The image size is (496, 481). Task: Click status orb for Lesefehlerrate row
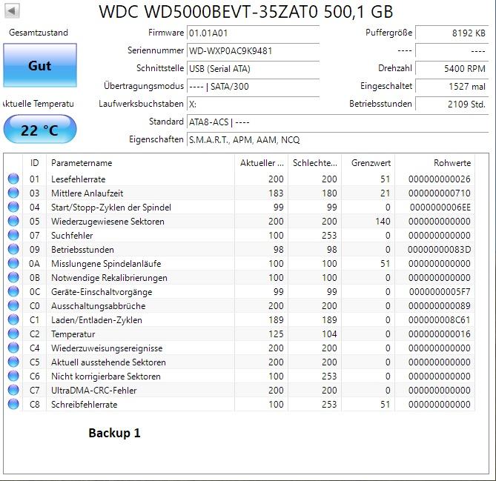click(x=13, y=179)
